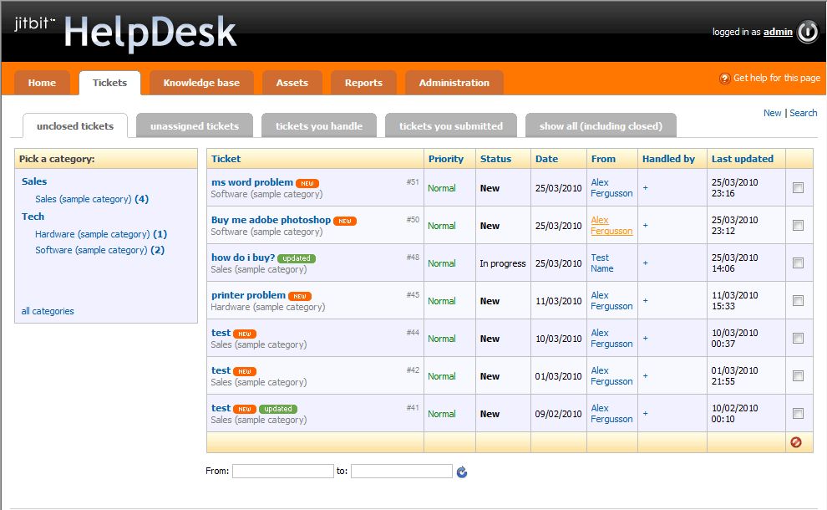Click the Tech category heading

[33, 217]
